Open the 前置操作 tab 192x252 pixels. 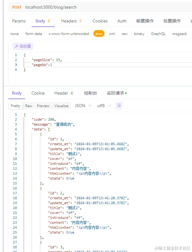145,21
